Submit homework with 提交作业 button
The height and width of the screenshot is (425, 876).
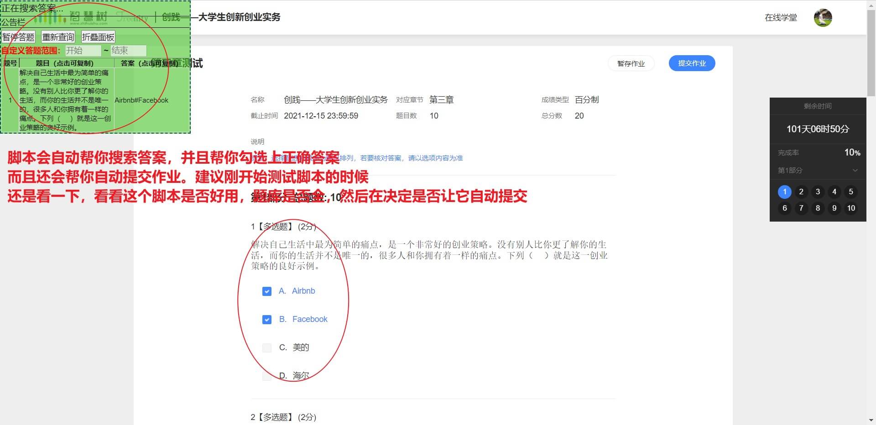click(692, 63)
